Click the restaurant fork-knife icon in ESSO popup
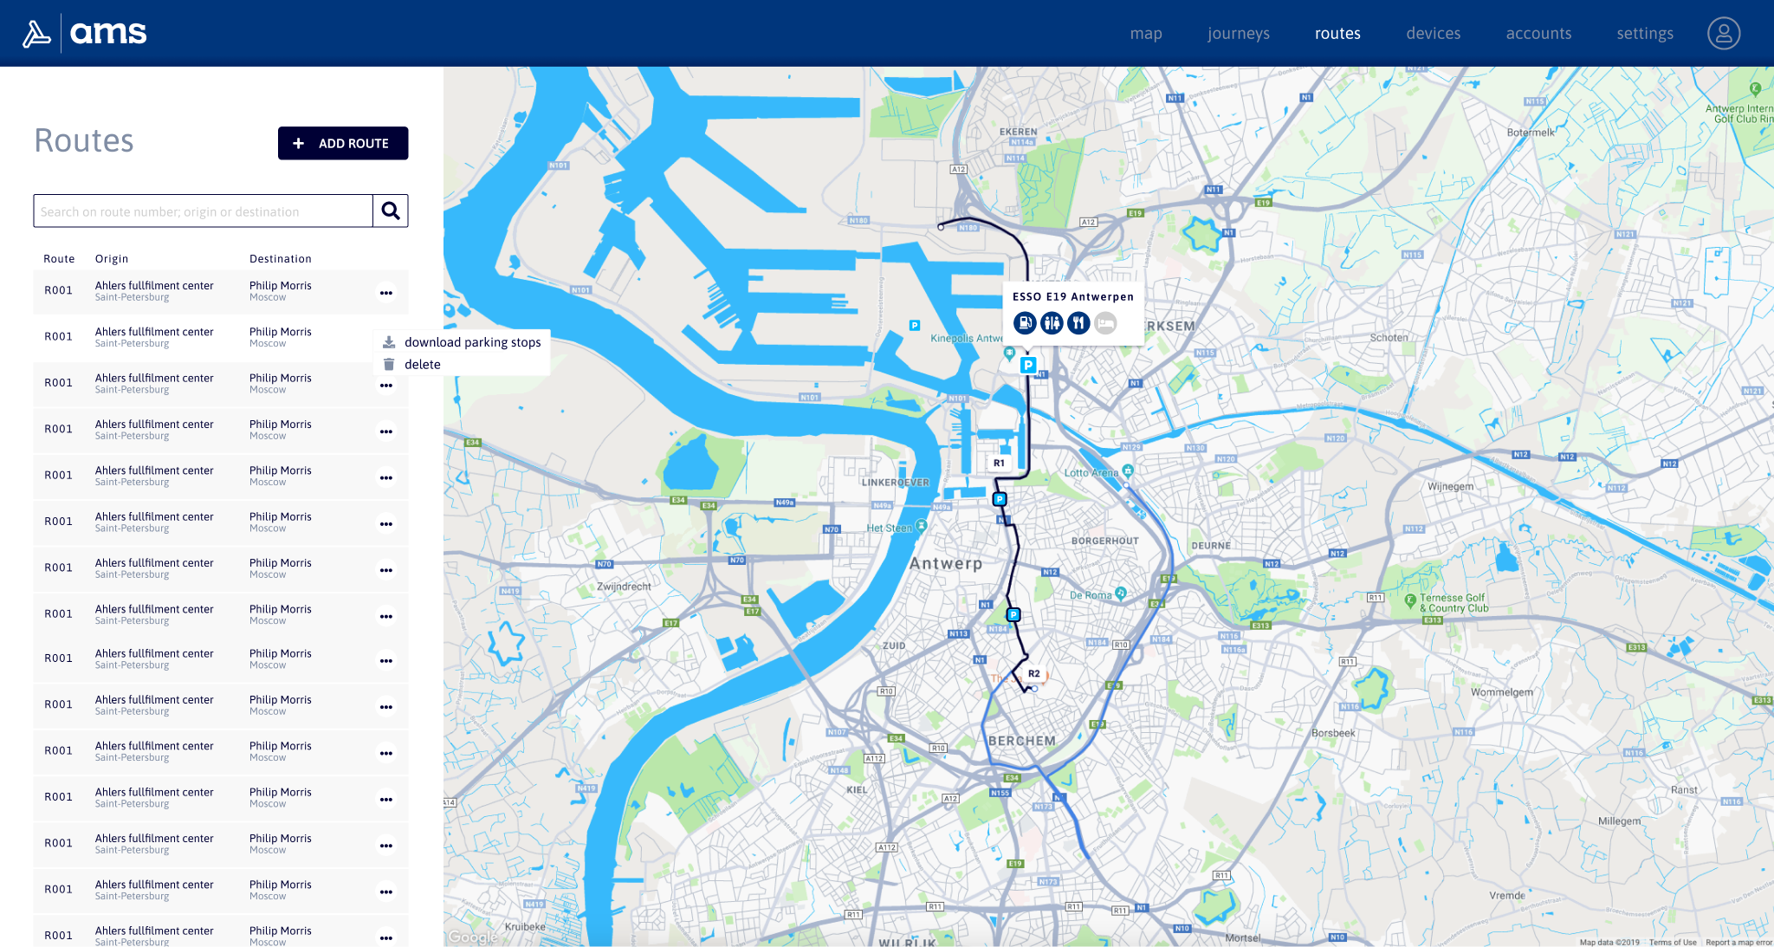Viewport: 1774px width, 947px height. (1078, 323)
